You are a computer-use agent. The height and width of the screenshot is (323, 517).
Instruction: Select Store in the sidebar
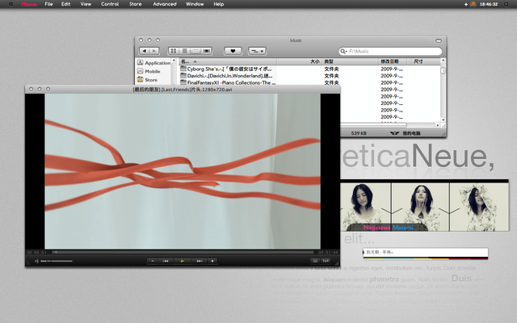(x=147, y=80)
